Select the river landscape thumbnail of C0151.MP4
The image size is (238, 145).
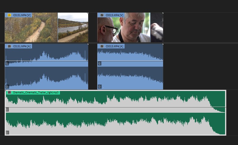(73, 28)
